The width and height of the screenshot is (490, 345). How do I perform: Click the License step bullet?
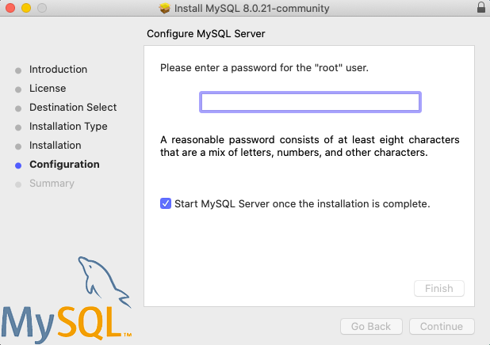tap(18, 89)
